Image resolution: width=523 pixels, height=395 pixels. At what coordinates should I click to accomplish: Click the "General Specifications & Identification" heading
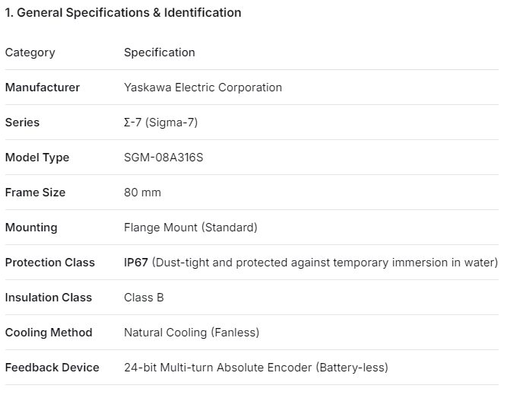[123, 12]
